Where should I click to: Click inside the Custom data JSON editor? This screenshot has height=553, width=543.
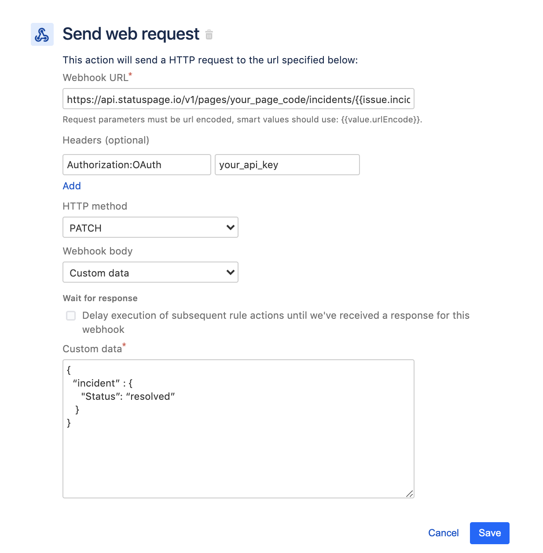coord(238,427)
